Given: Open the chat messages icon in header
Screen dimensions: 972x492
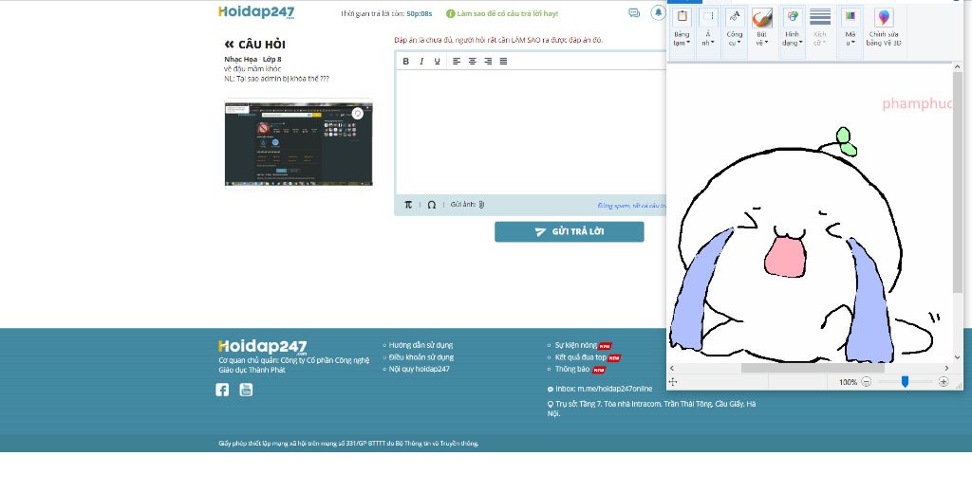Looking at the screenshot, I should [633, 13].
